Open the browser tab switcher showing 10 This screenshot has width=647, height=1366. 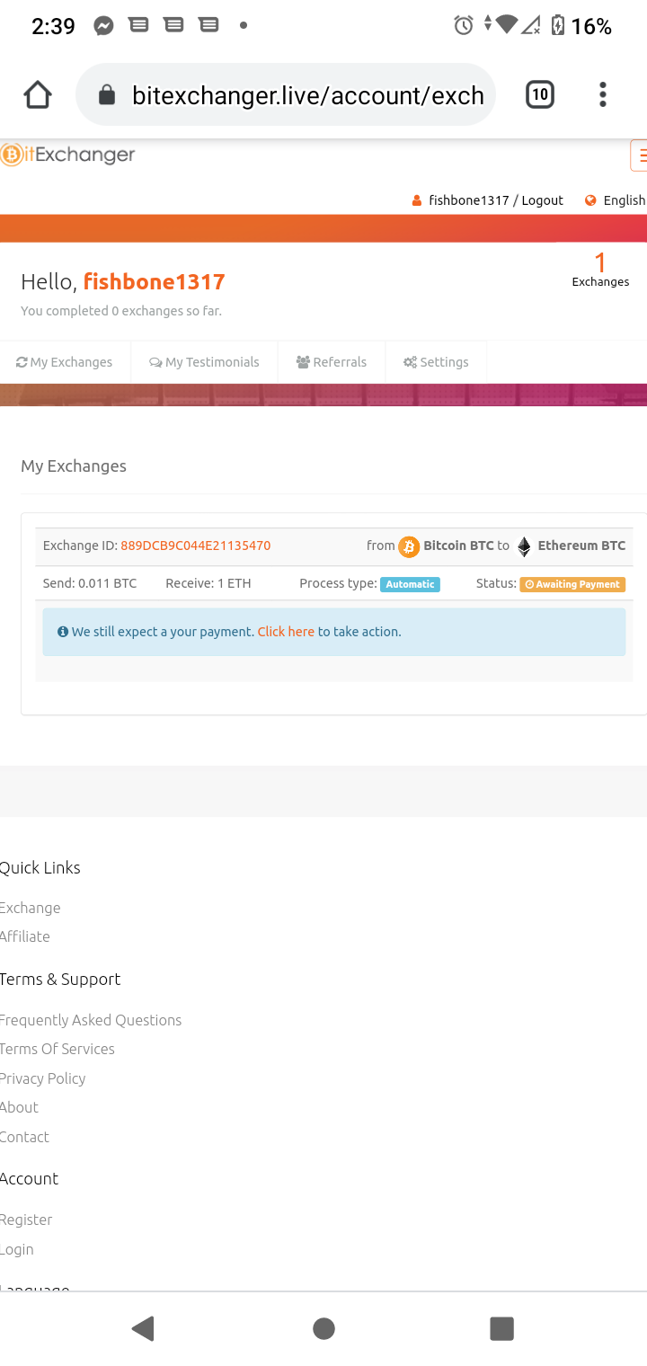click(539, 94)
